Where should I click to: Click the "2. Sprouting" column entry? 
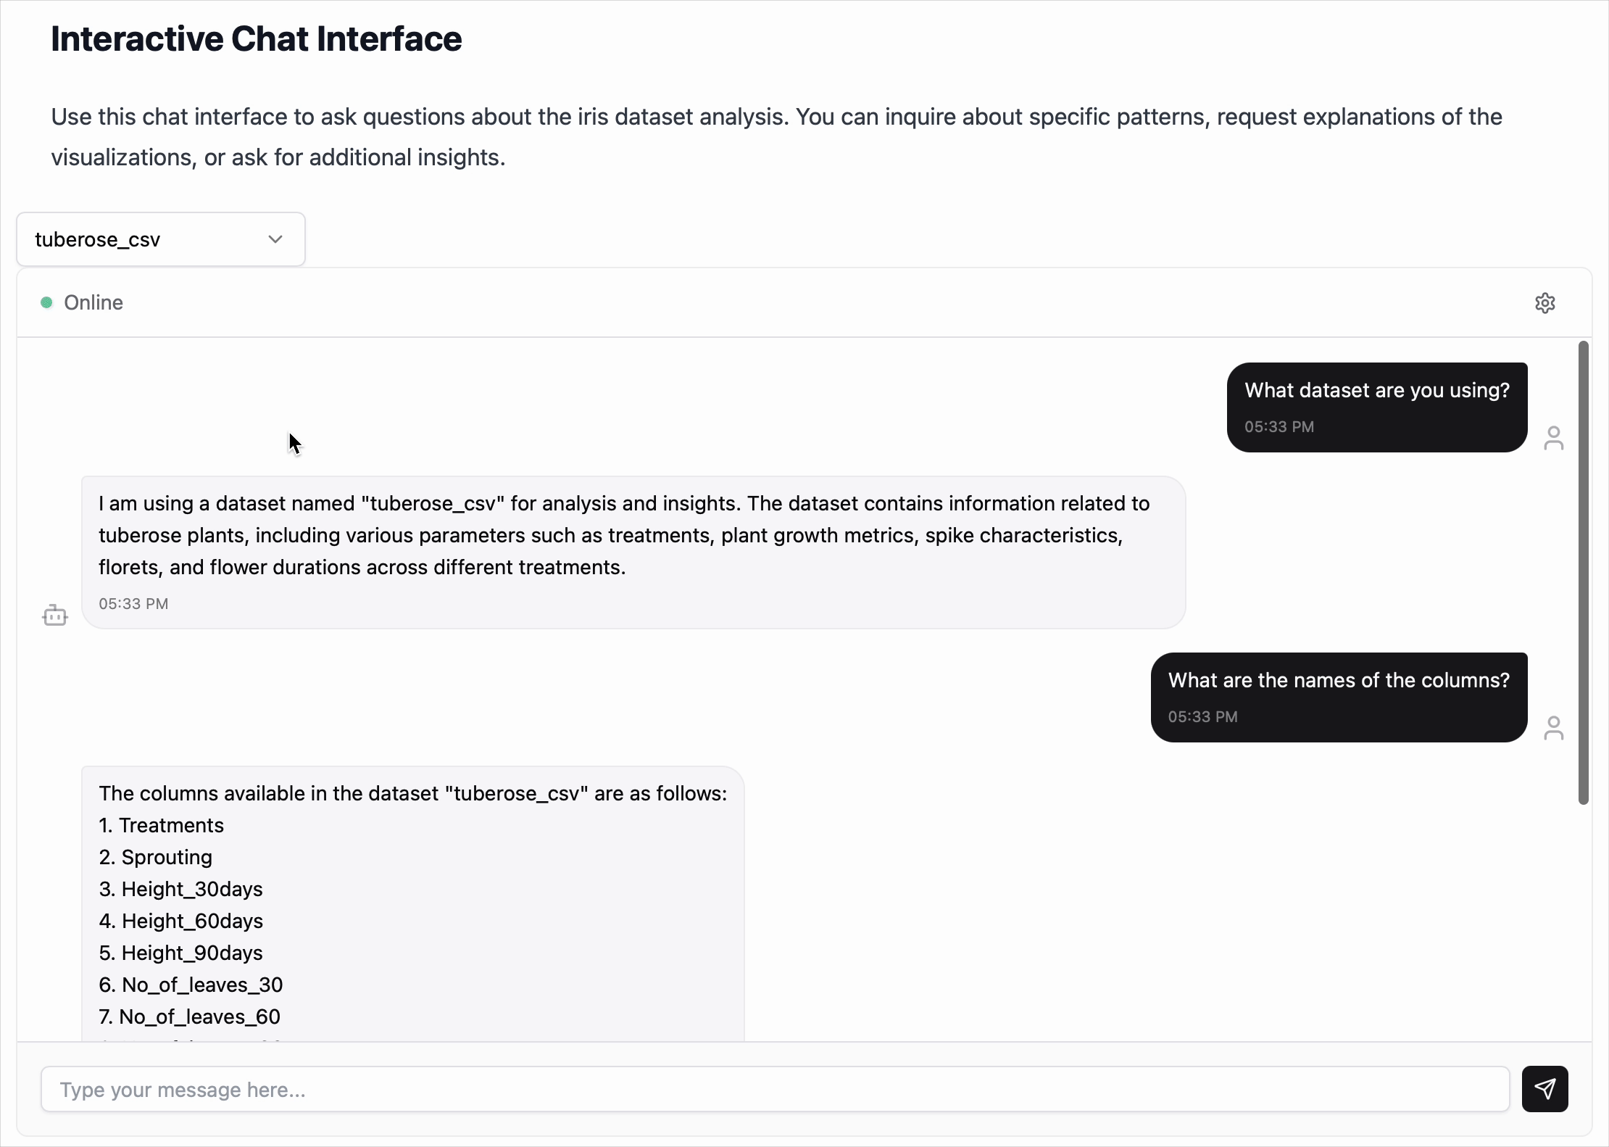(x=156, y=857)
